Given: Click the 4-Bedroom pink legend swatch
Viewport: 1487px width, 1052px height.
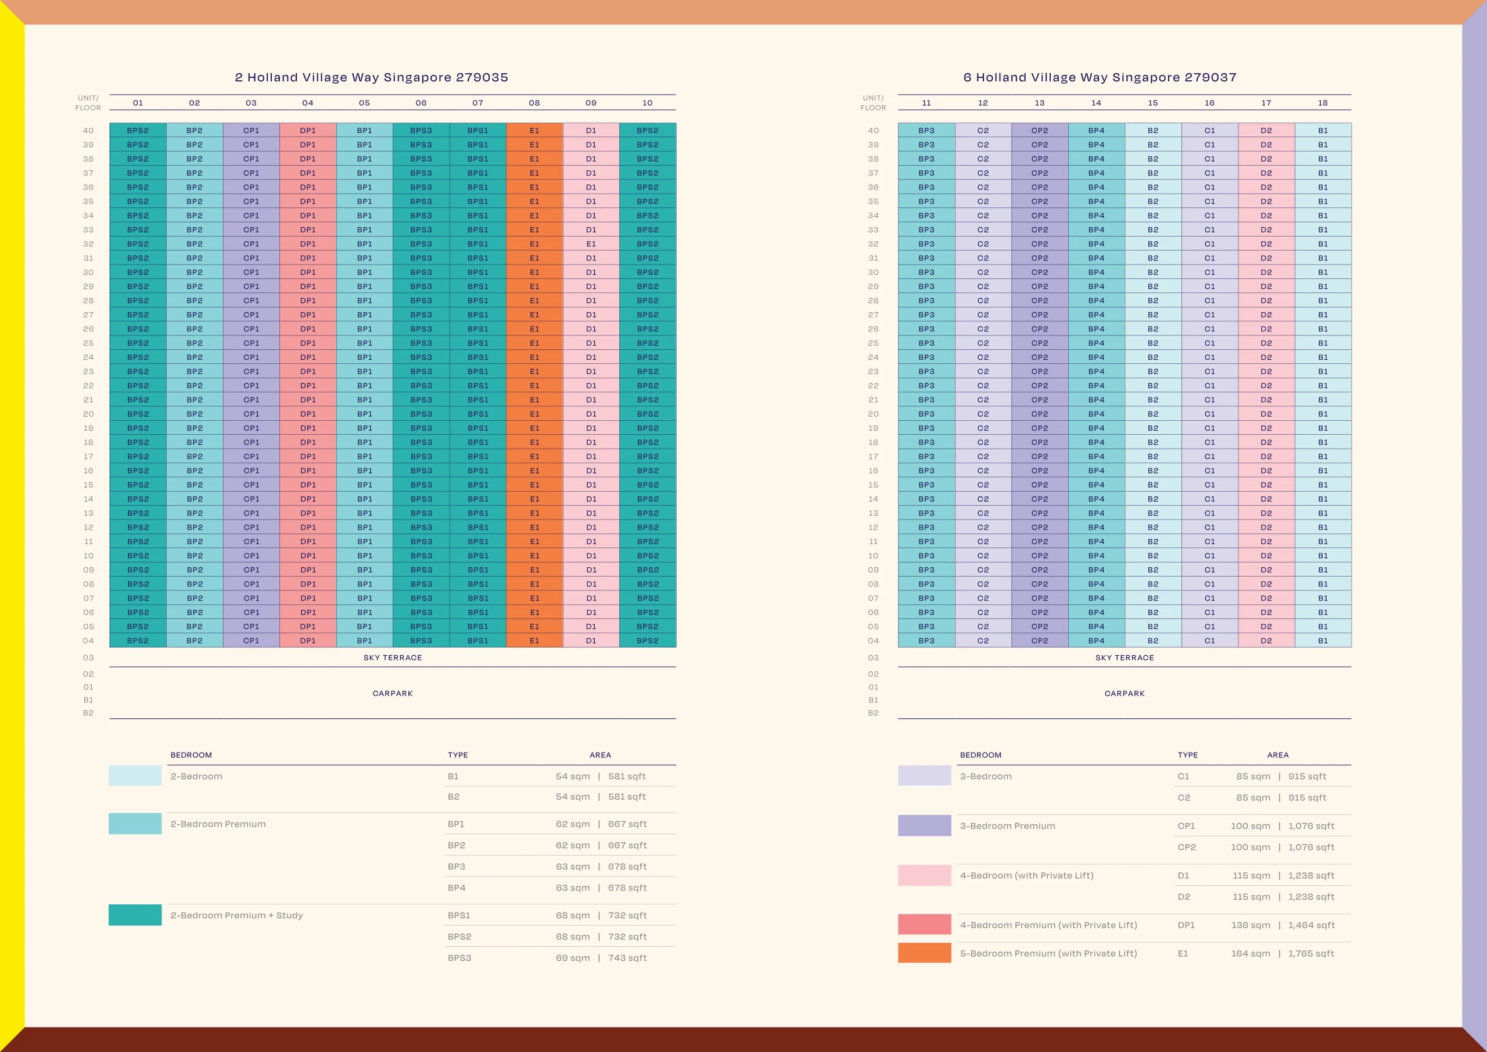Looking at the screenshot, I should coord(924,875).
